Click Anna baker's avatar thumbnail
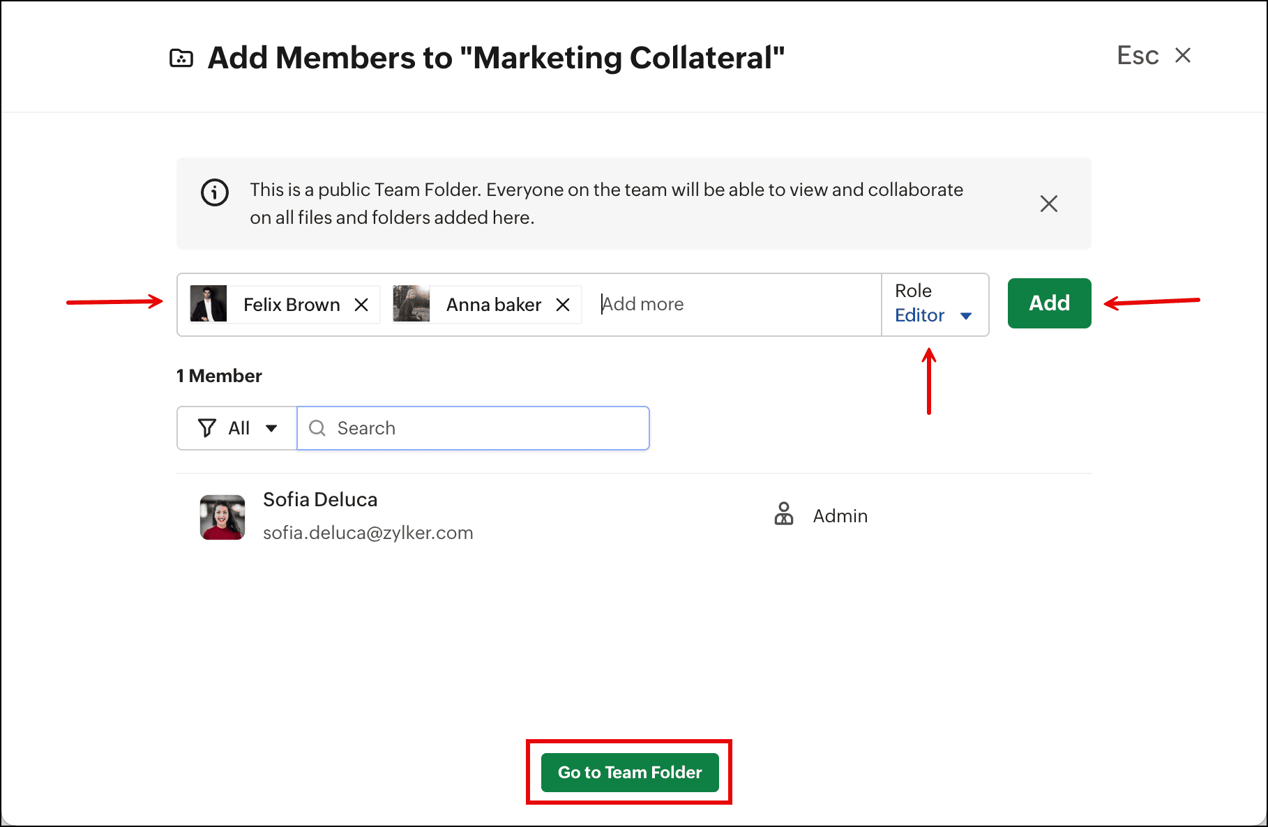Viewport: 1268px width, 827px height. 412,304
